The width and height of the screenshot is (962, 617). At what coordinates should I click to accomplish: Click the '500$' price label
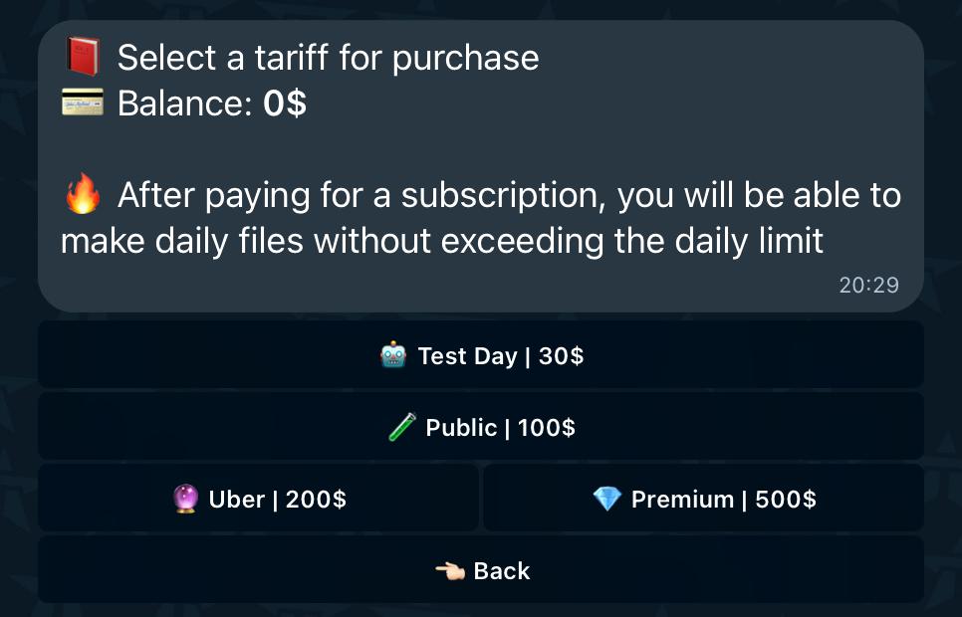[x=786, y=500]
